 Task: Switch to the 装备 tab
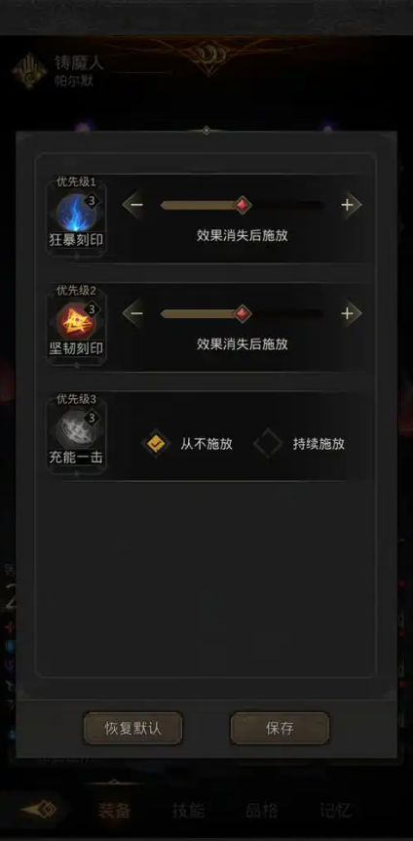click(x=114, y=811)
